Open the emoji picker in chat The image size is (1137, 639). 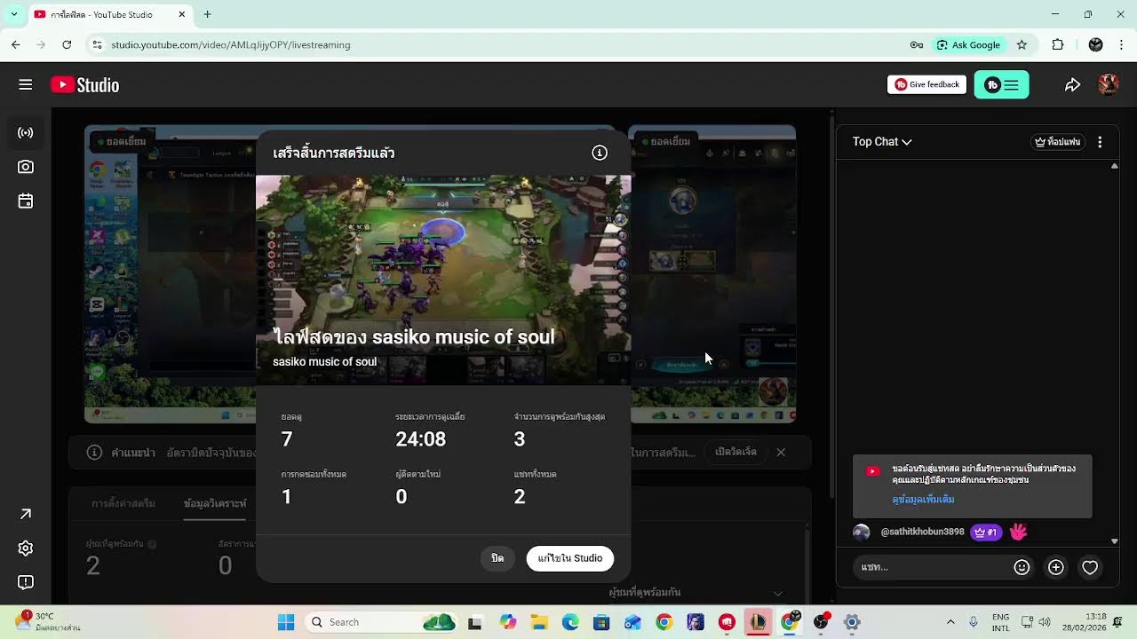coord(1022,567)
